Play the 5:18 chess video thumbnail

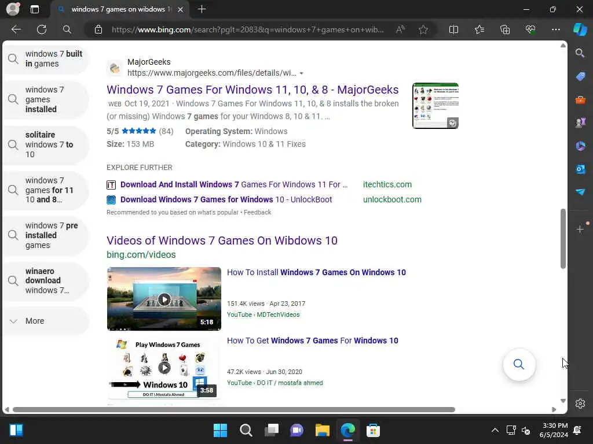(x=164, y=299)
